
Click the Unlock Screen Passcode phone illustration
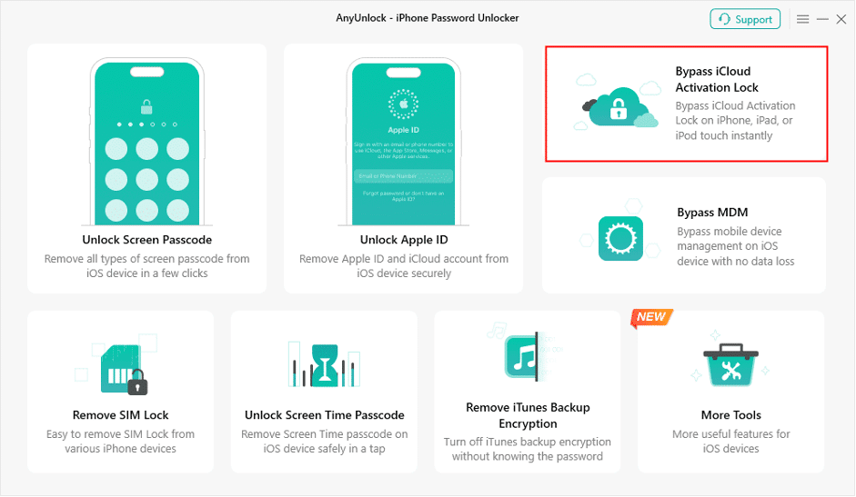pyautogui.click(x=146, y=142)
